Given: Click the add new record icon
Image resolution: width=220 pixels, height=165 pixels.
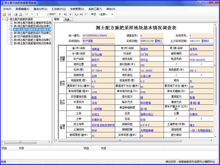Looking at the screenshot, I should click(x=72, y=14).
